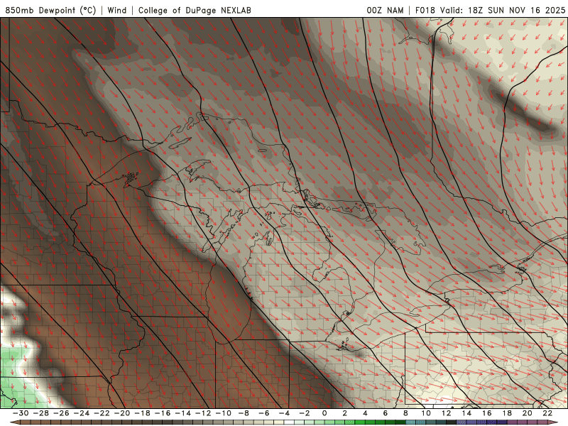The height and width of the screenshot is (426, 568).
Task: Click the 6 value on the color scale
Action: pos(386,413)
